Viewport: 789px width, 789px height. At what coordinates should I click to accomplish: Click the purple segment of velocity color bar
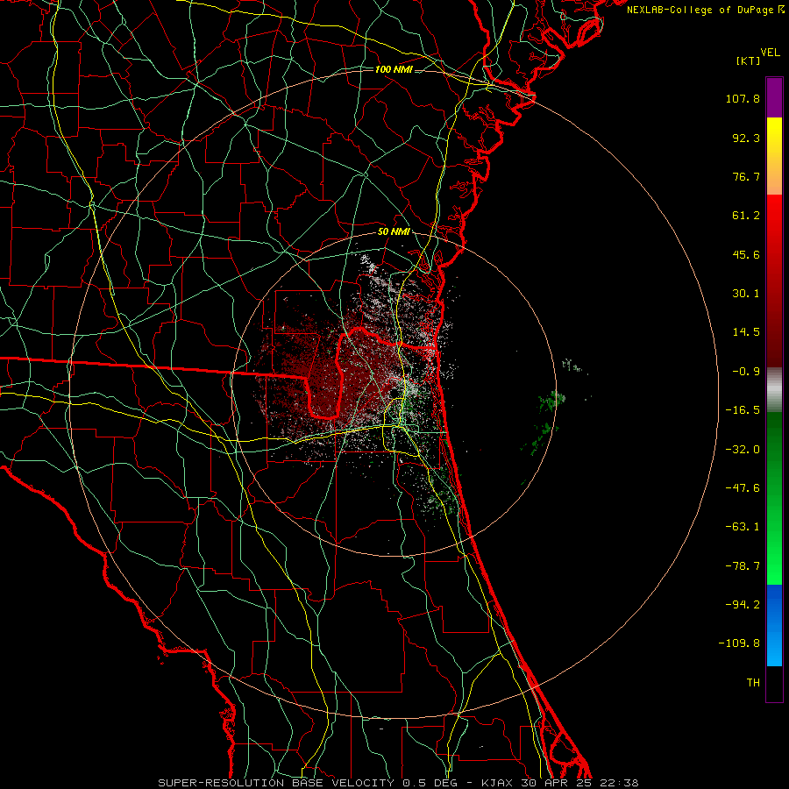[x=774, y=97]
